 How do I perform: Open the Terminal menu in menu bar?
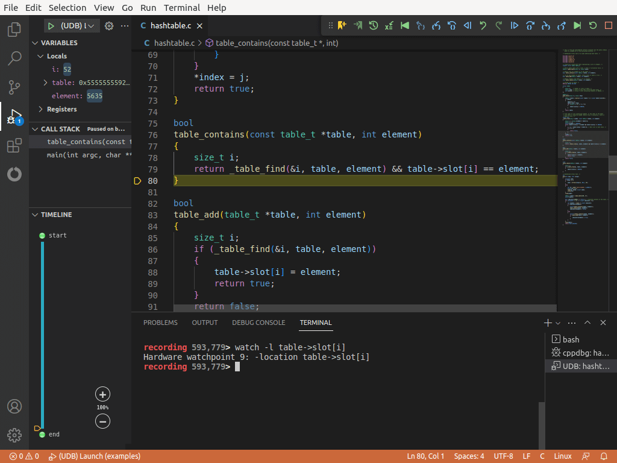click(x=181, y=8)
